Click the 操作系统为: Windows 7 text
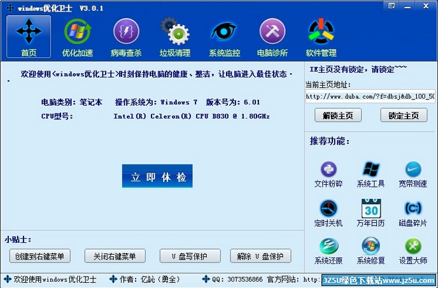Viewport: 438px width, 288px height. pos(156,103)
